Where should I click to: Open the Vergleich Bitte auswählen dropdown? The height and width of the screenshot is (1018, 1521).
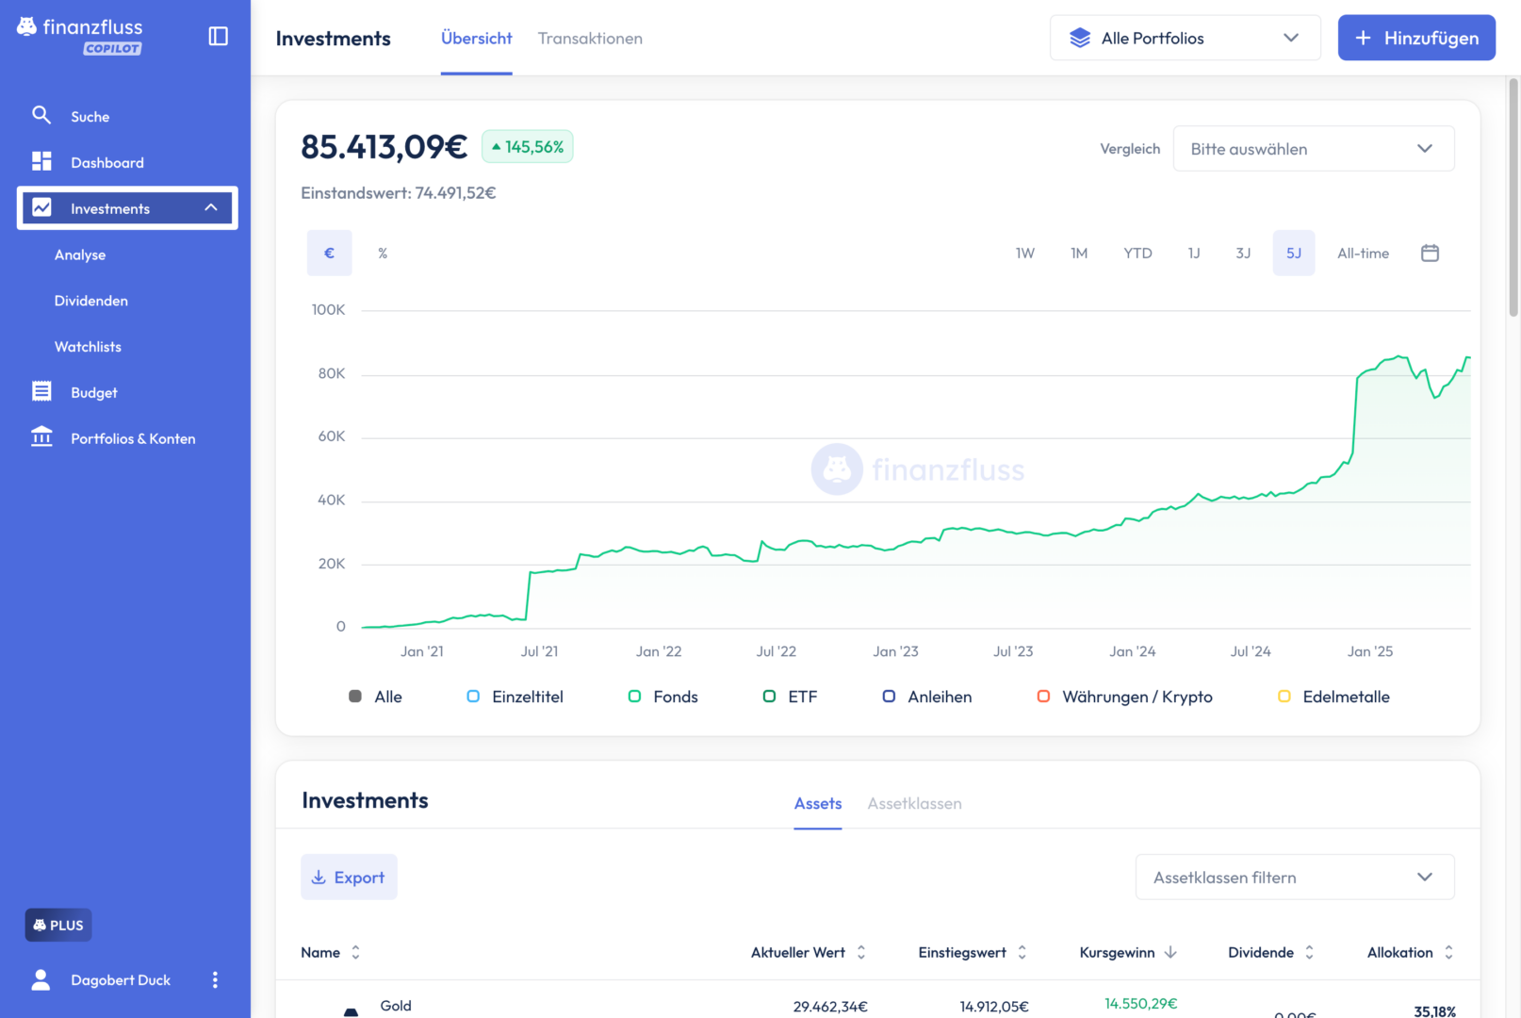click(1313, 149)
